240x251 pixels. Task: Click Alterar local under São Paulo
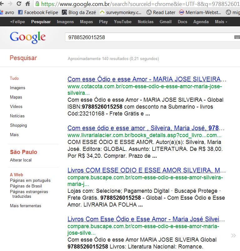point(21,160)
